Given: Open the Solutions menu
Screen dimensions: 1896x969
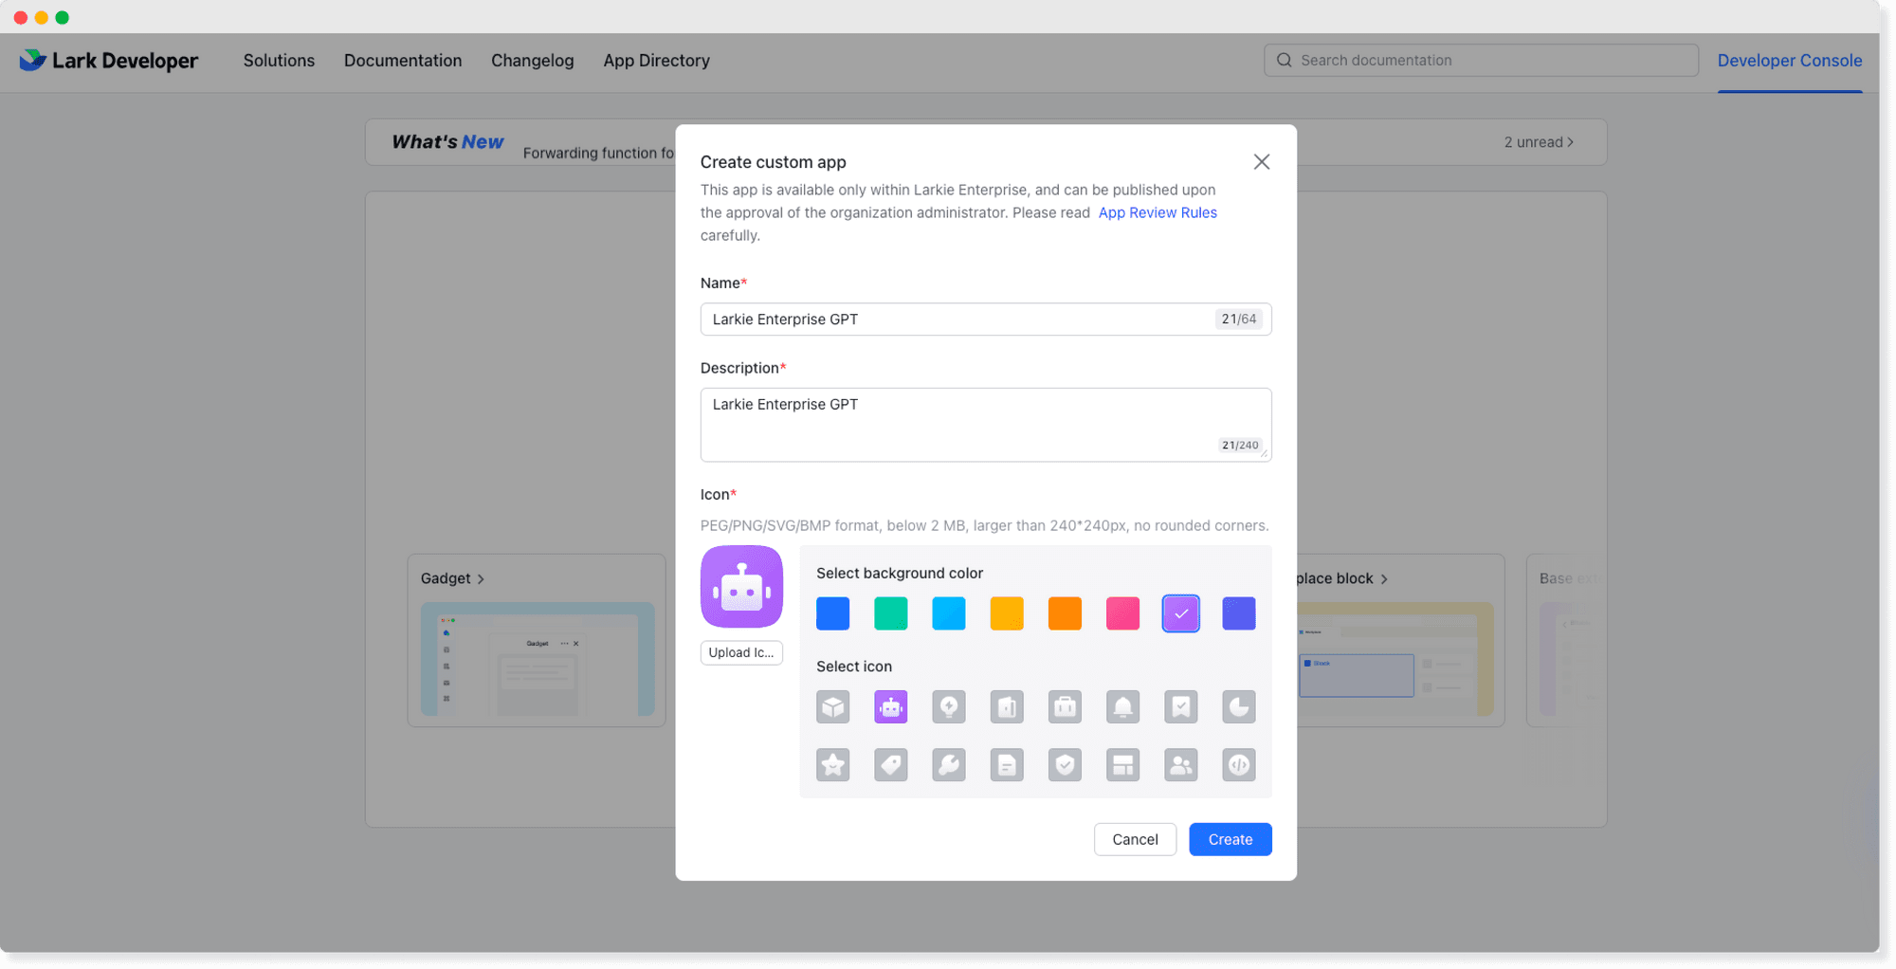Looking at the screenshot, I should point(279,61).
